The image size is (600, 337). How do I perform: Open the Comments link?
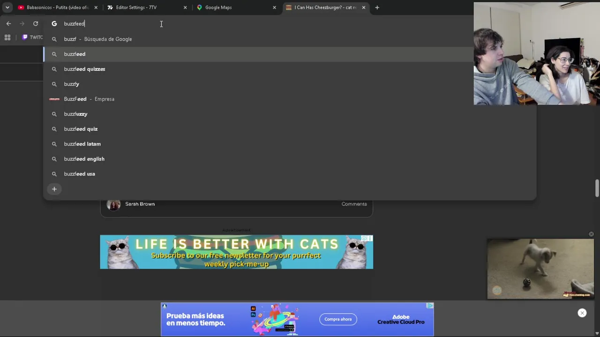[354, 204]
